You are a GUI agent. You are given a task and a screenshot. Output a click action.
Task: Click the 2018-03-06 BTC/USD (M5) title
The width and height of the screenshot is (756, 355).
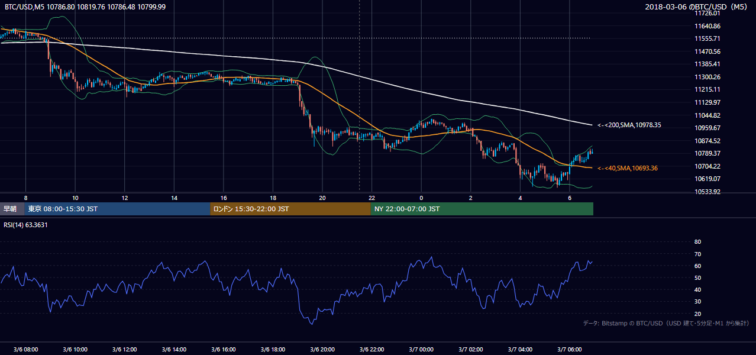697,7
